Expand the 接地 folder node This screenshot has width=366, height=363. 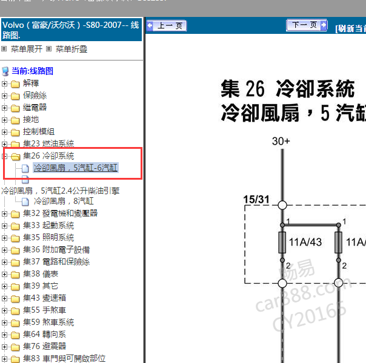[x=4, y=120]
